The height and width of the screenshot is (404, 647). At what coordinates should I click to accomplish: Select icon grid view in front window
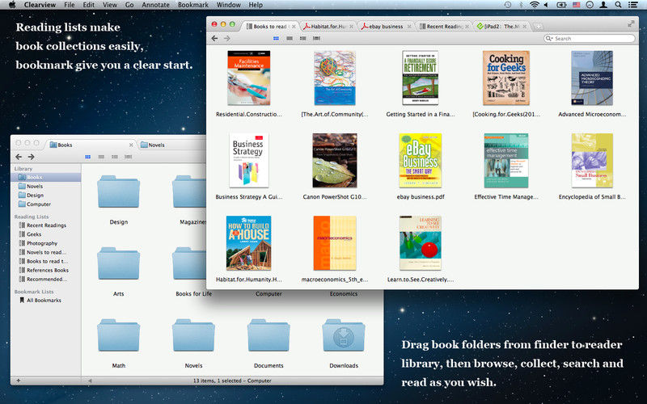276,38
